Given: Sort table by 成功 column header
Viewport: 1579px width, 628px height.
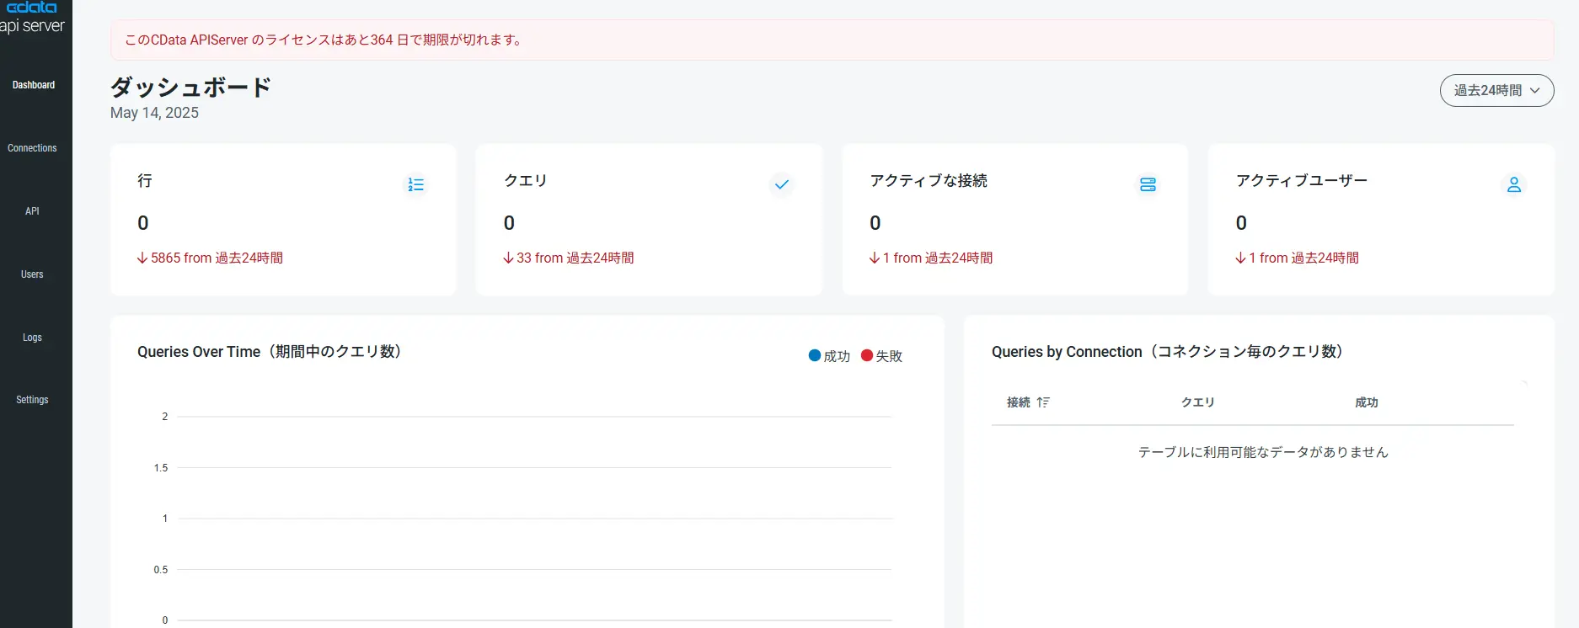Looking at the screenshot, I should tap(1366, 402).
